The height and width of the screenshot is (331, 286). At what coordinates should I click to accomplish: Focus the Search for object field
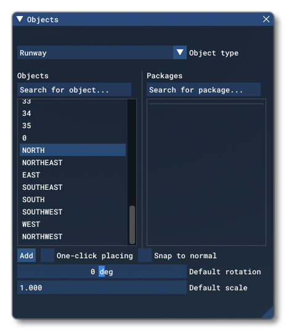(75, 90)
